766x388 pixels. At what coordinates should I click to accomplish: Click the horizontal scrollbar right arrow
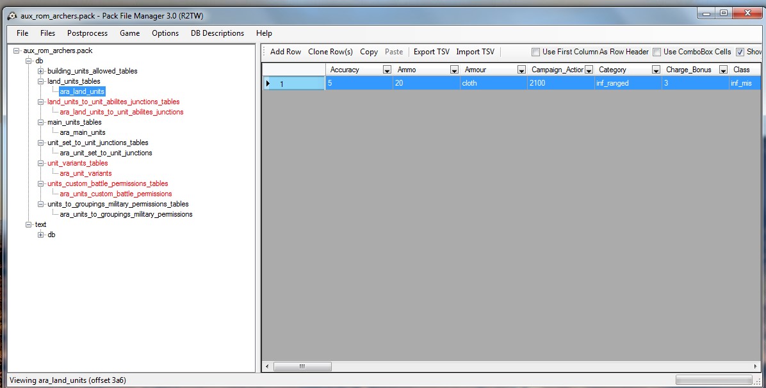point(755,366)
